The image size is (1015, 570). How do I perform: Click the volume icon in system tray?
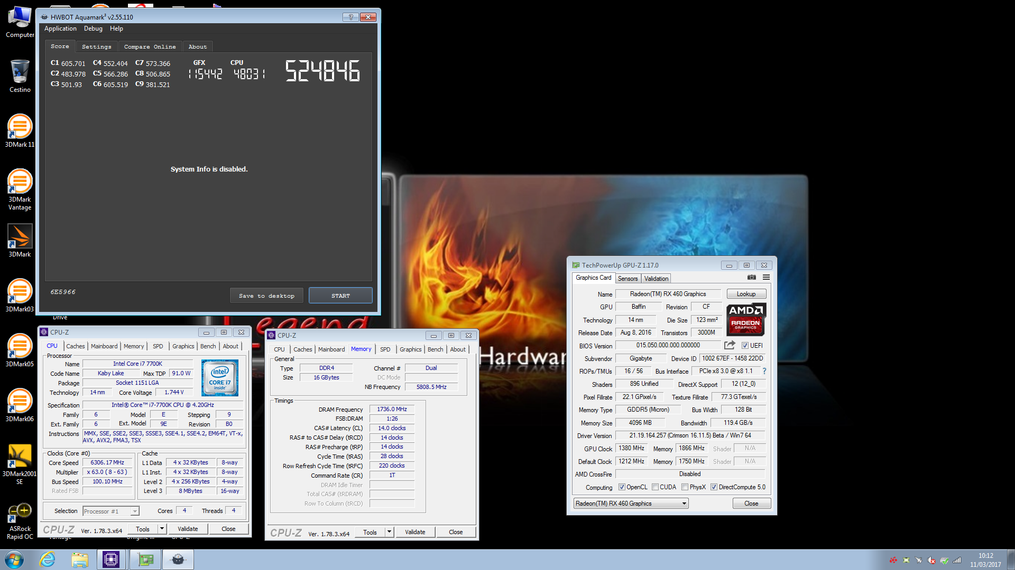coord(931,560)
